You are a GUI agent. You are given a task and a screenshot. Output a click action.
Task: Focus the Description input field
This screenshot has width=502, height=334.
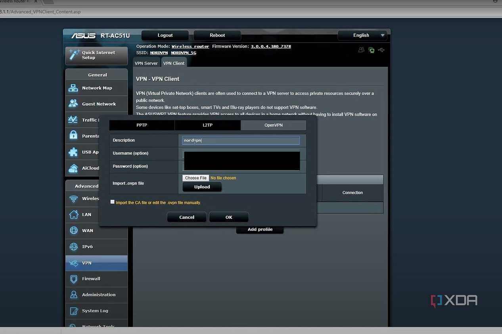click(x=241, y=140)
